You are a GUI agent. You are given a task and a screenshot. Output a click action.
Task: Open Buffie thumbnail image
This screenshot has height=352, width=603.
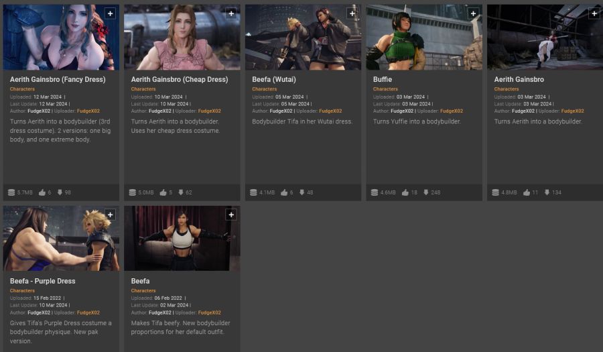(x=424, y=38)
